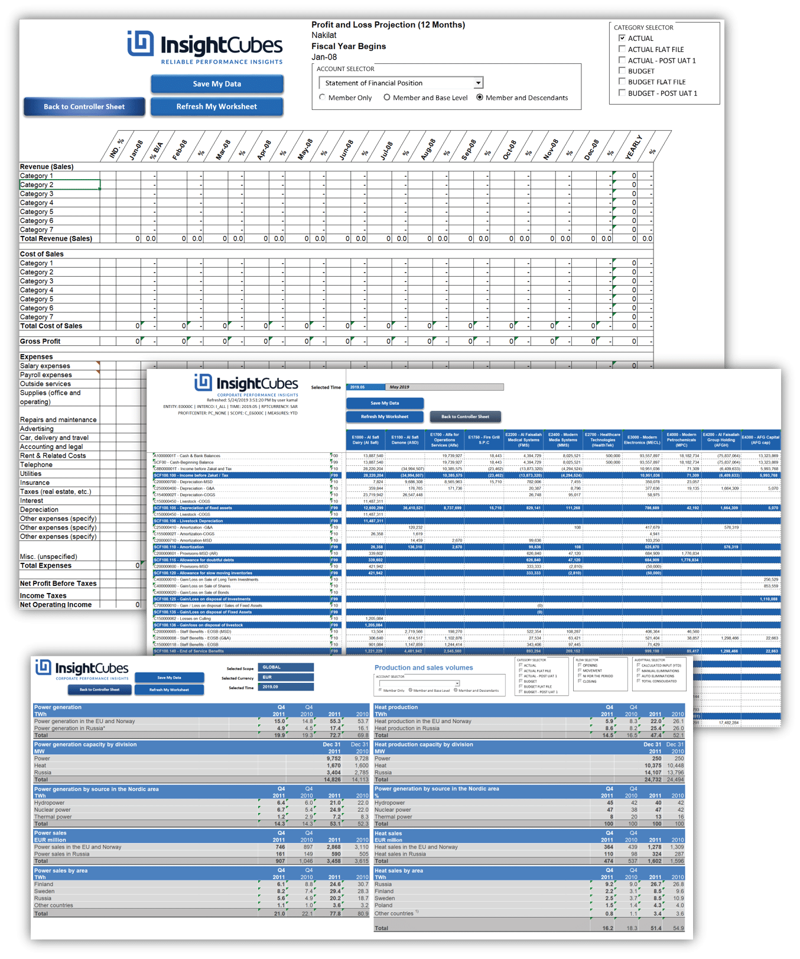Screen dimensions: 800x959
Task: Click the InsightCubes logo on the middle cash flow sheet
Action: [x=246, y=385]
